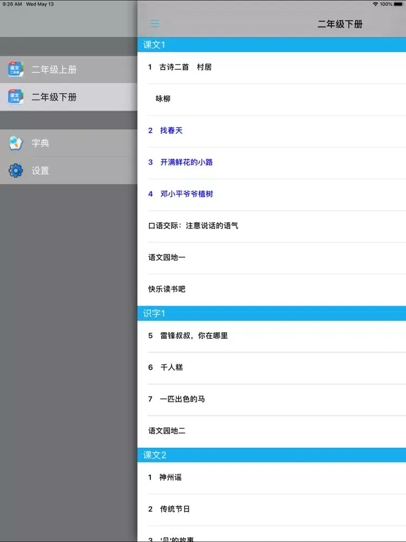Click the 9:26 AM clock
The image size is (406, 542).
tap(12, 4)
